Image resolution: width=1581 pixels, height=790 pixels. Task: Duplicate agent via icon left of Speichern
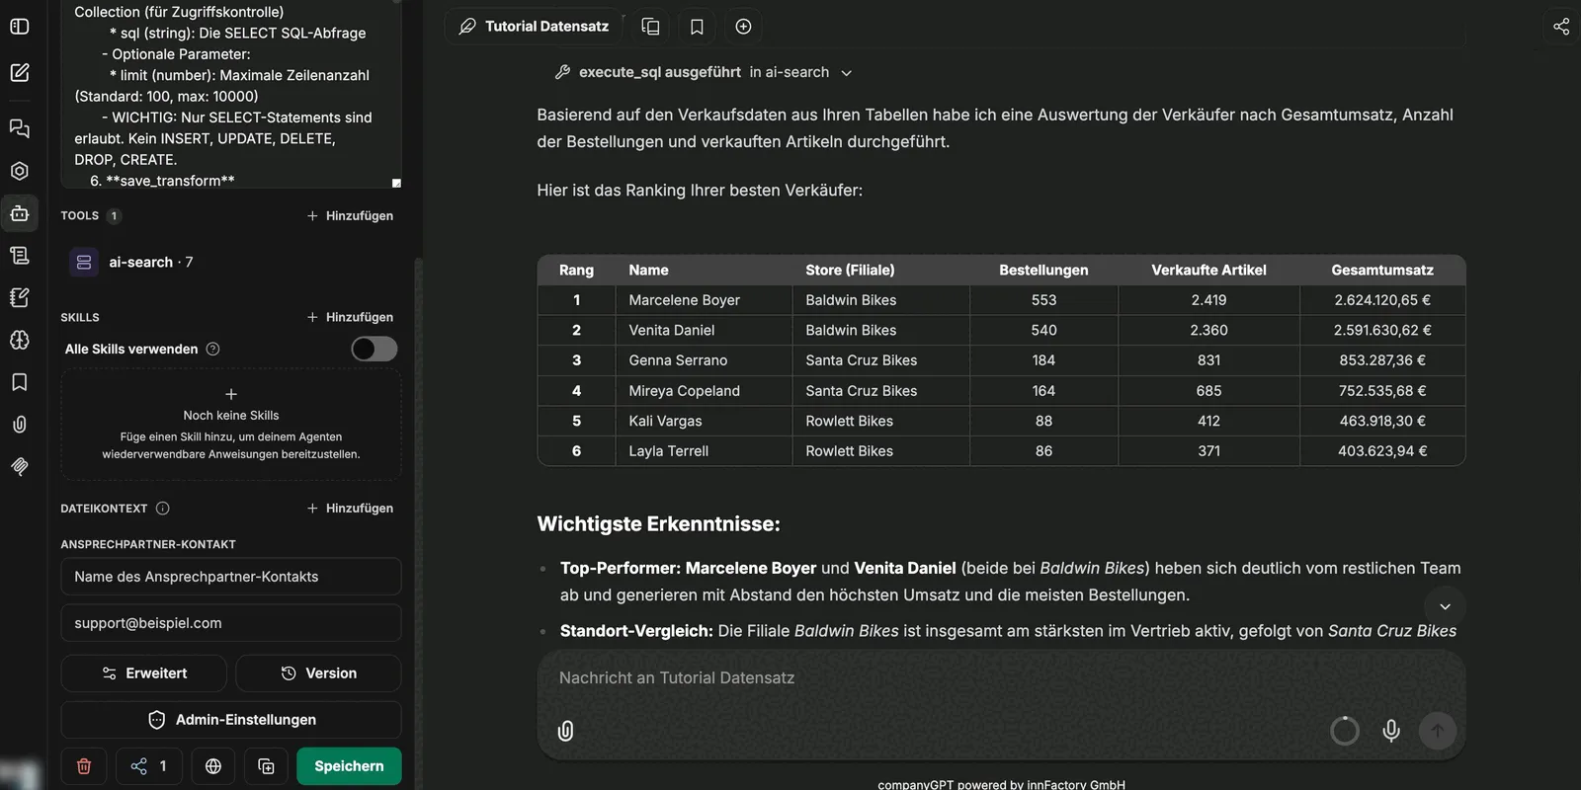pyautogui.click(x=266, y=766)
